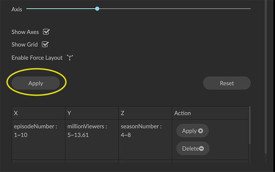275x172 pixels.
Task: Click the Axis slider track near its right end
Action: click(241, 8)
